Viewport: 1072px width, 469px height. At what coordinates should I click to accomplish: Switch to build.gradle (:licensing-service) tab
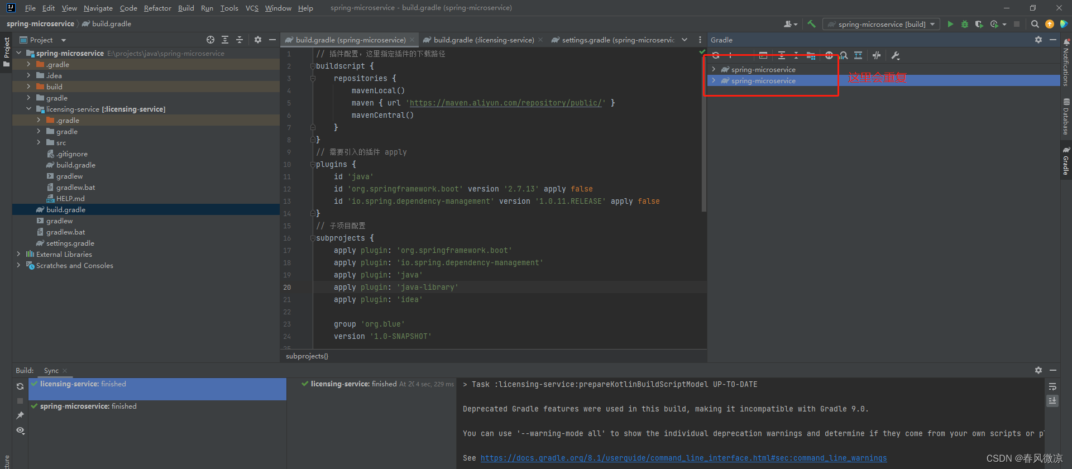pyautogui.click(x=484, y=40)
